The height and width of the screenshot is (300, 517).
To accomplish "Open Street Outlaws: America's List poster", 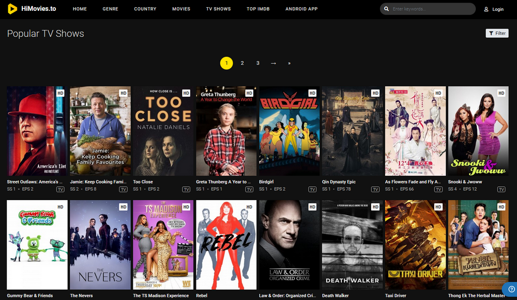I will [37, 131].
